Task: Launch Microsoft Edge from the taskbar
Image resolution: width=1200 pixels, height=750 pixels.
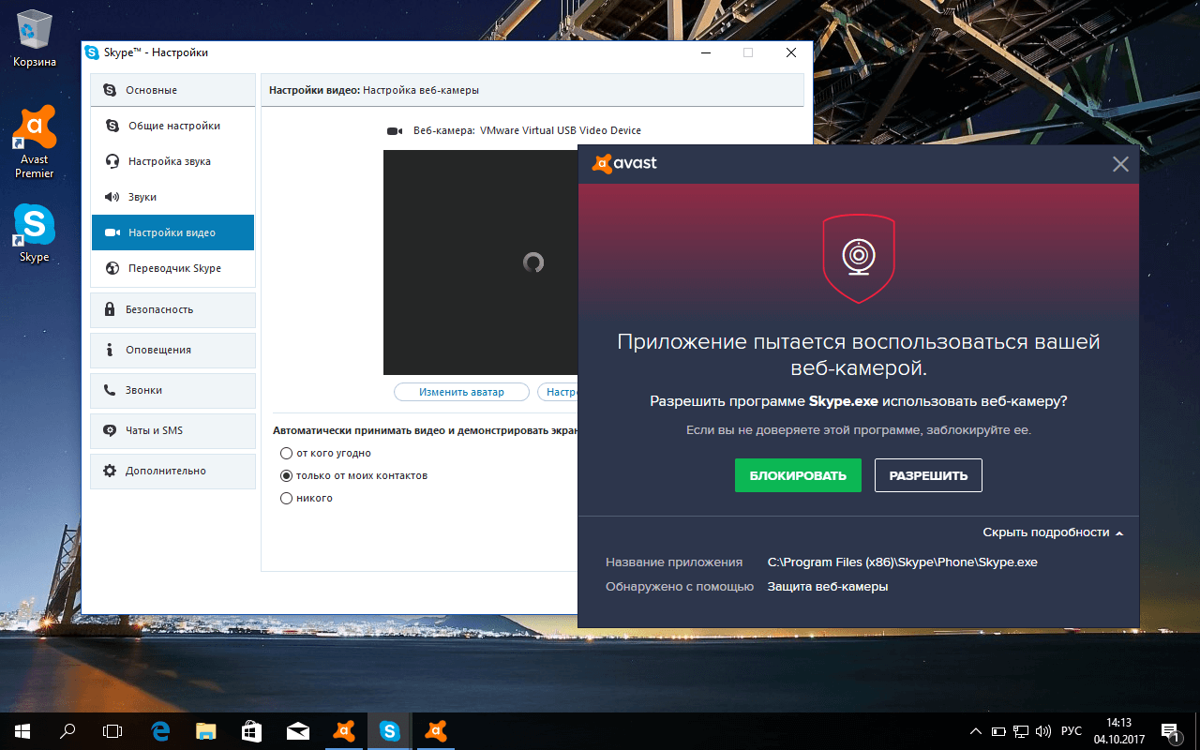Action: [x=160, y=730]
